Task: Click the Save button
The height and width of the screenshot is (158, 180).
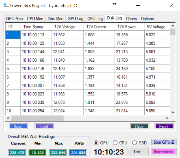Action: coord(18,126)
